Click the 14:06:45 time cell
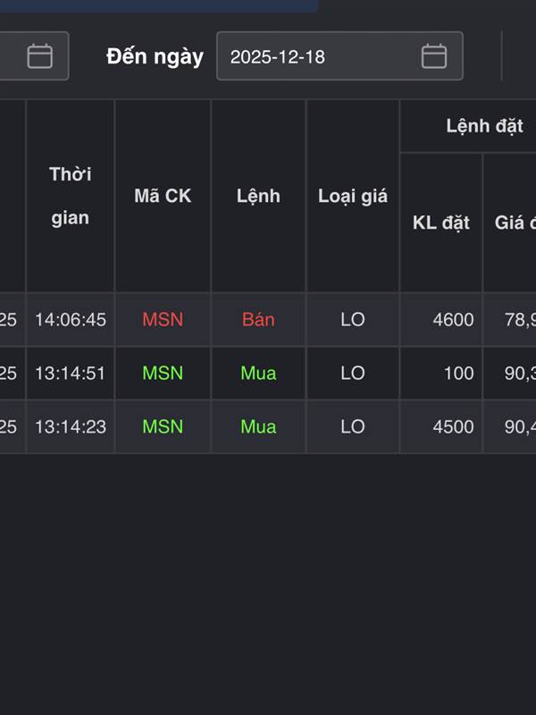Image resolution: width=536 pixels, height=715 pixels. click(x=71, y=319)
